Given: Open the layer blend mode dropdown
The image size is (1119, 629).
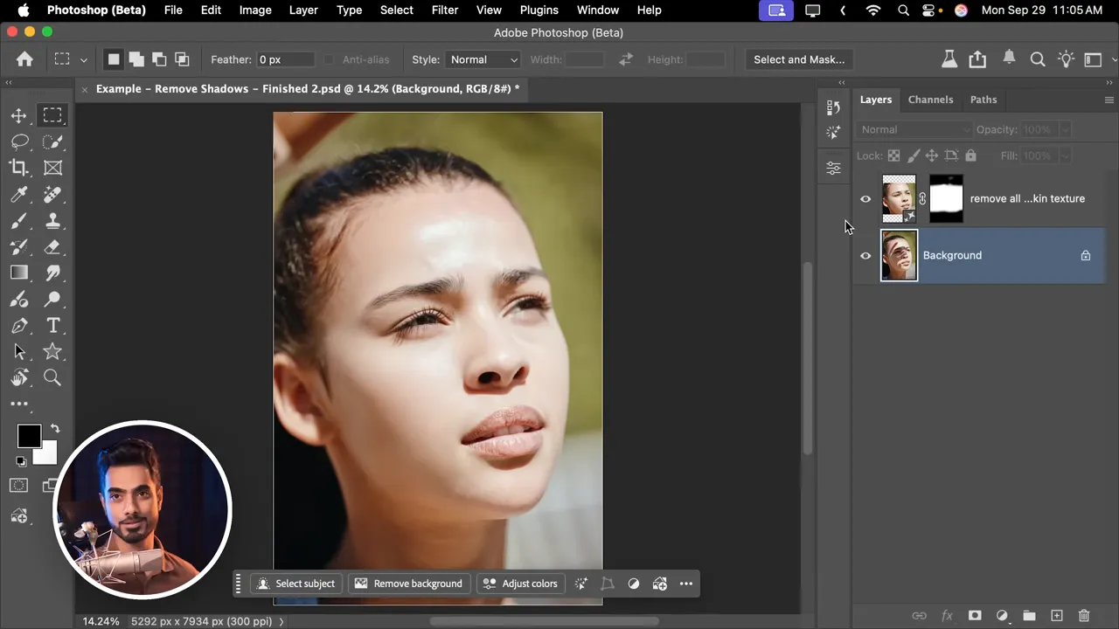Looking at the screenshot, I should point(914,129).
